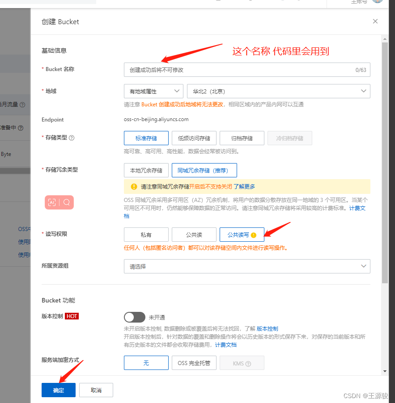Click the Byte label in the background page

(6, 154)
